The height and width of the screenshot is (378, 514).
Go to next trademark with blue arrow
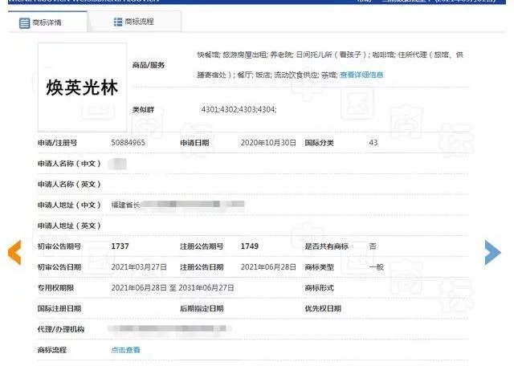[x=492, y=253]
